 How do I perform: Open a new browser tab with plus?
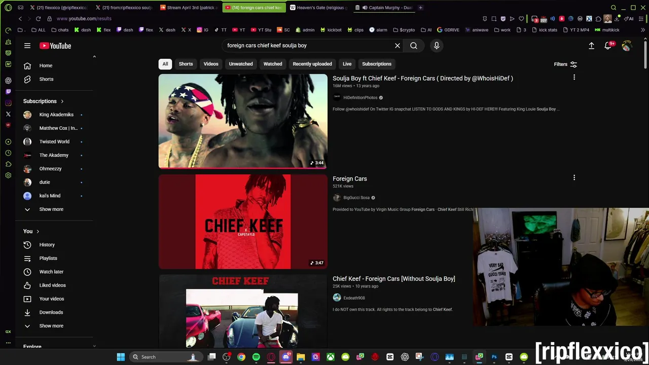tap(420, 8)
